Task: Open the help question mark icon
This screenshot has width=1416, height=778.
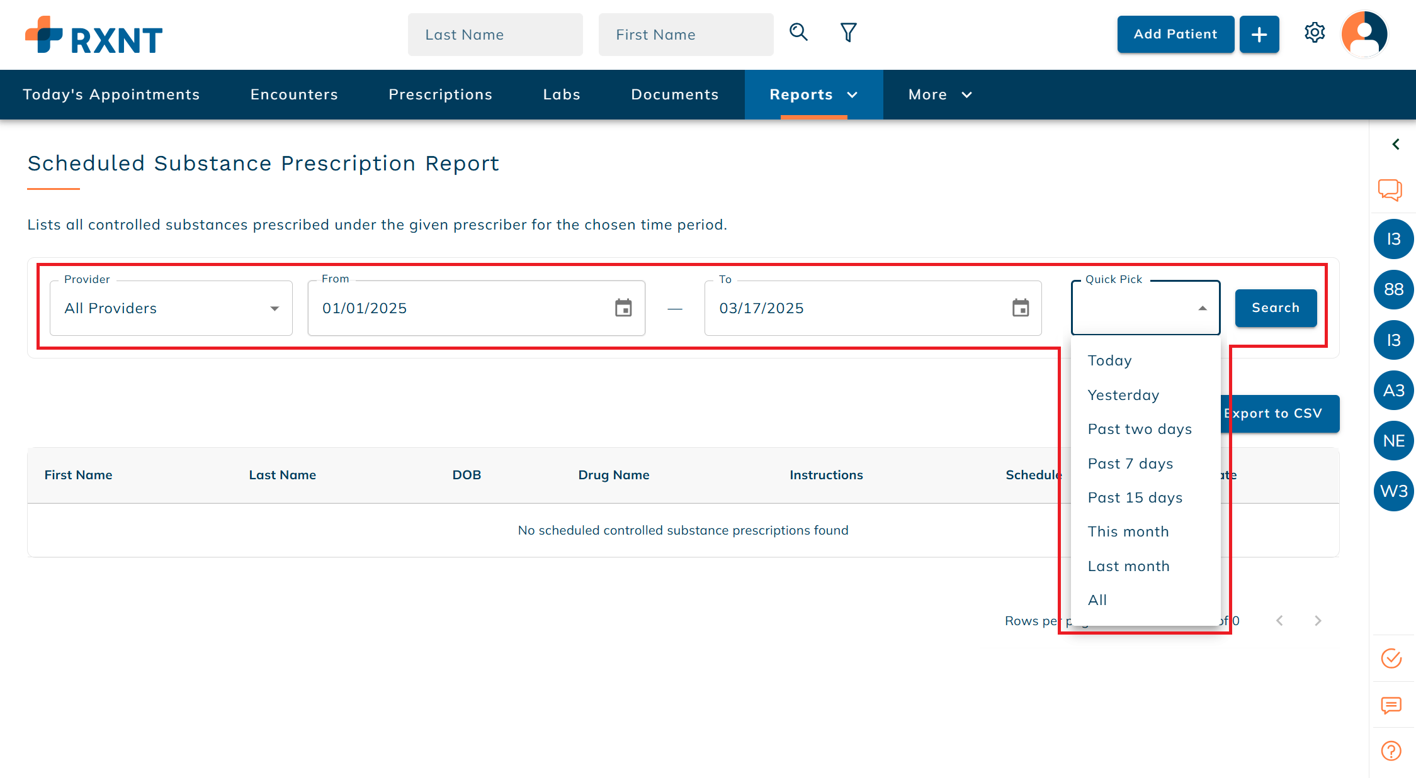Action: click(1391, 750)
